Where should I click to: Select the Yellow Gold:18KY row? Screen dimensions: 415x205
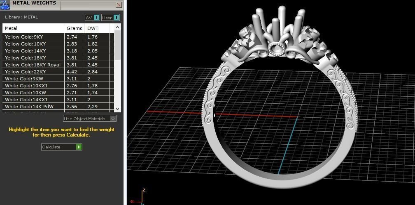click(58, 58)
